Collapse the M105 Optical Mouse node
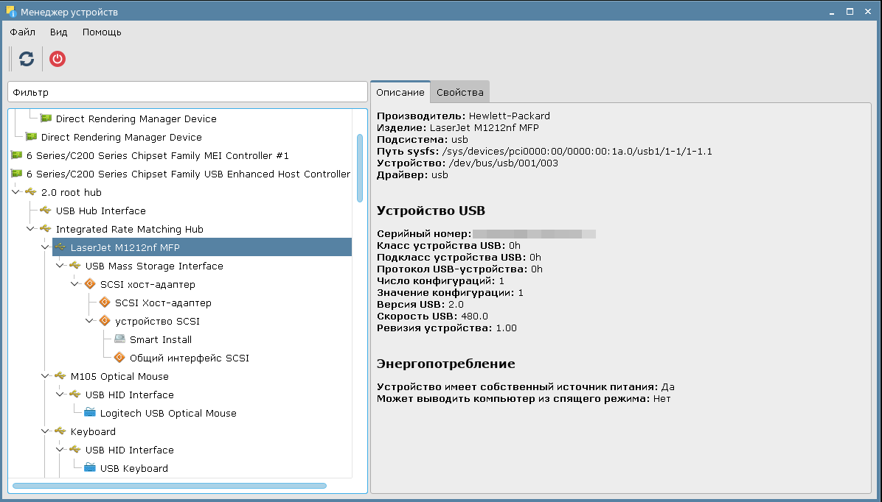 tap(46, 376)
